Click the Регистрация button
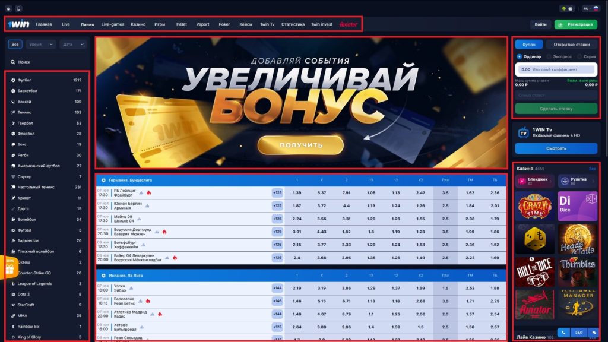Image resolution: width=608 pixels, height=342 pixels. pos(576,24)
